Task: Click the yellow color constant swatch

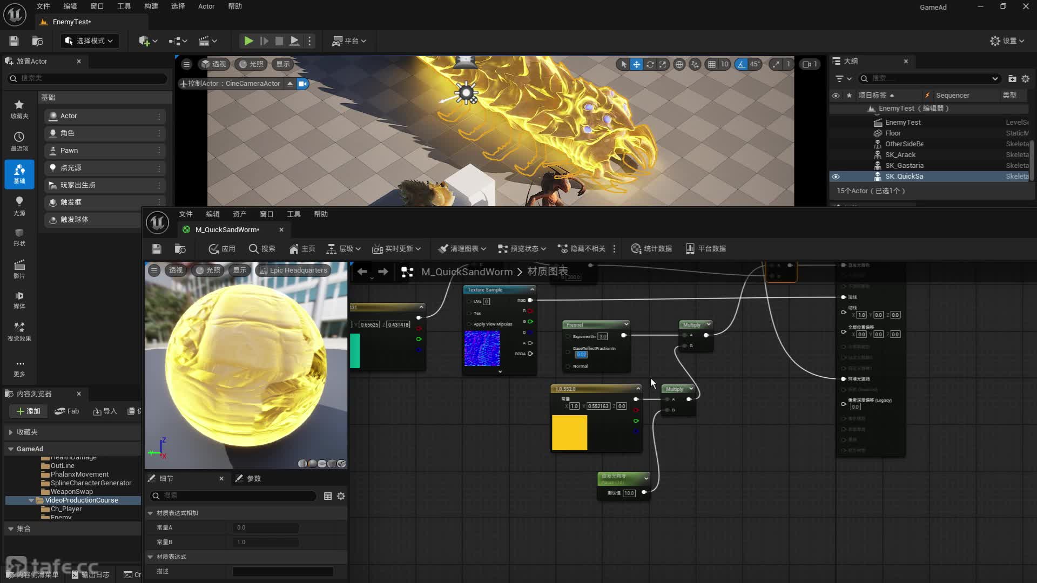Action: click(569, 432)
